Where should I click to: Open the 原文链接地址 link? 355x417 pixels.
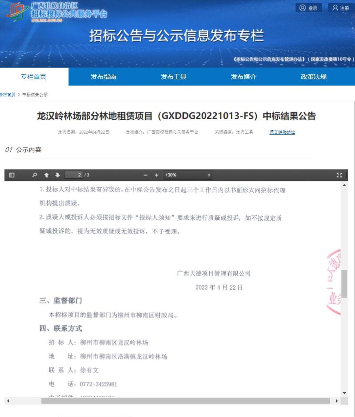282,132
